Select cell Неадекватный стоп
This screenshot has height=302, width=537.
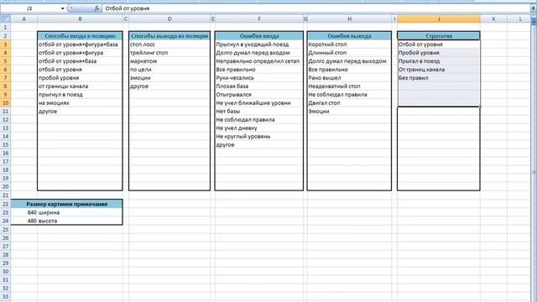click(349, 86)
